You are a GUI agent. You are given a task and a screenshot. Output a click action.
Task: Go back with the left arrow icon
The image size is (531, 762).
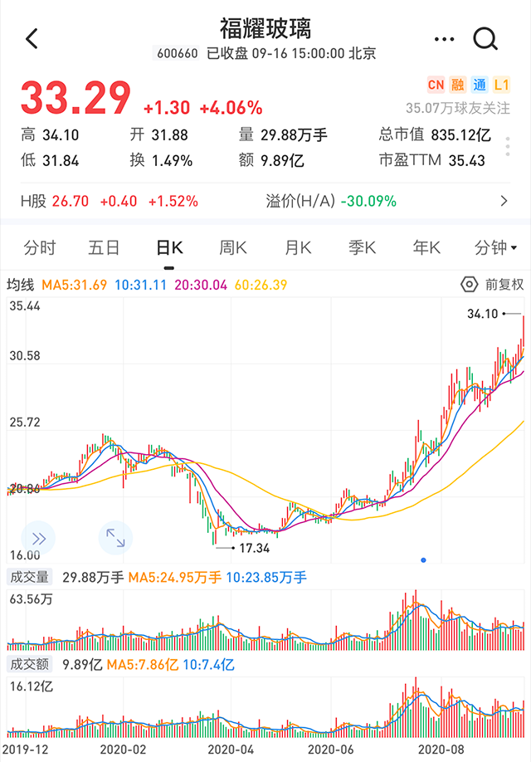point(32,39)
